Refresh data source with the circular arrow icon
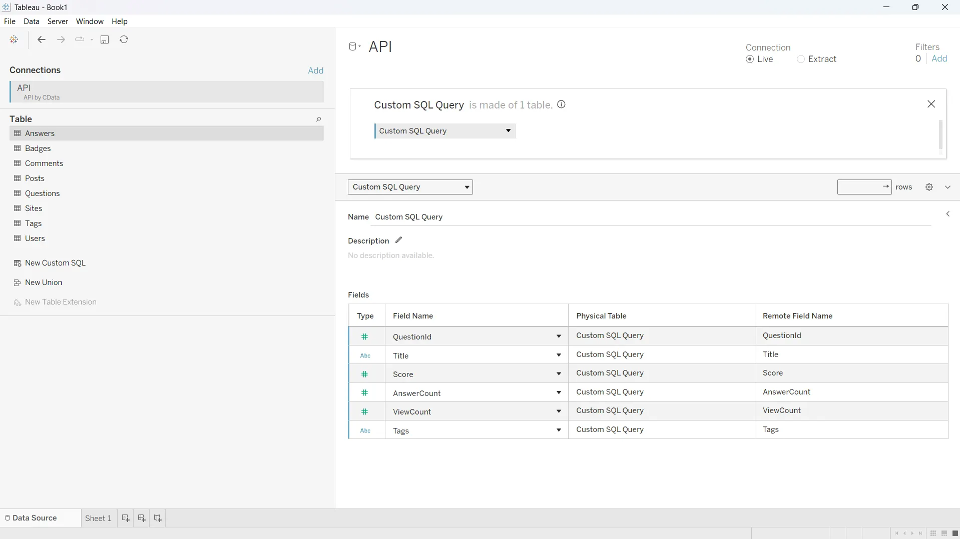This screenshot has width=960, height=539. [124, 39]
